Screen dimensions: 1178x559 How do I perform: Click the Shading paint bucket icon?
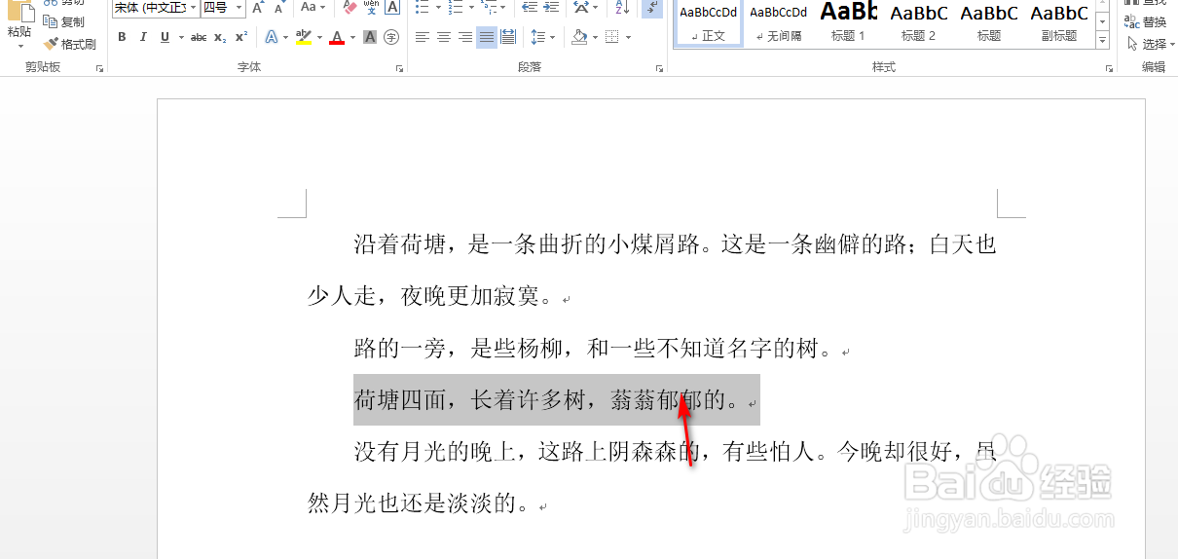click(579, 37)
